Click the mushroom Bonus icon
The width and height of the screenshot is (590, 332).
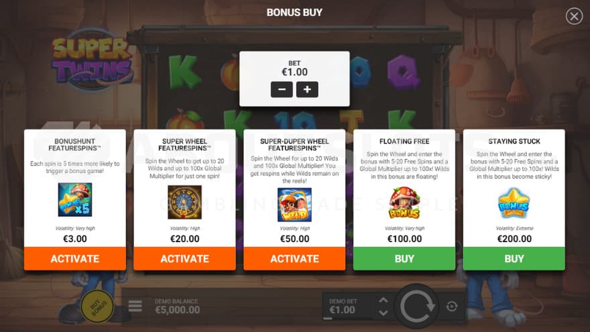click(404, 203)
